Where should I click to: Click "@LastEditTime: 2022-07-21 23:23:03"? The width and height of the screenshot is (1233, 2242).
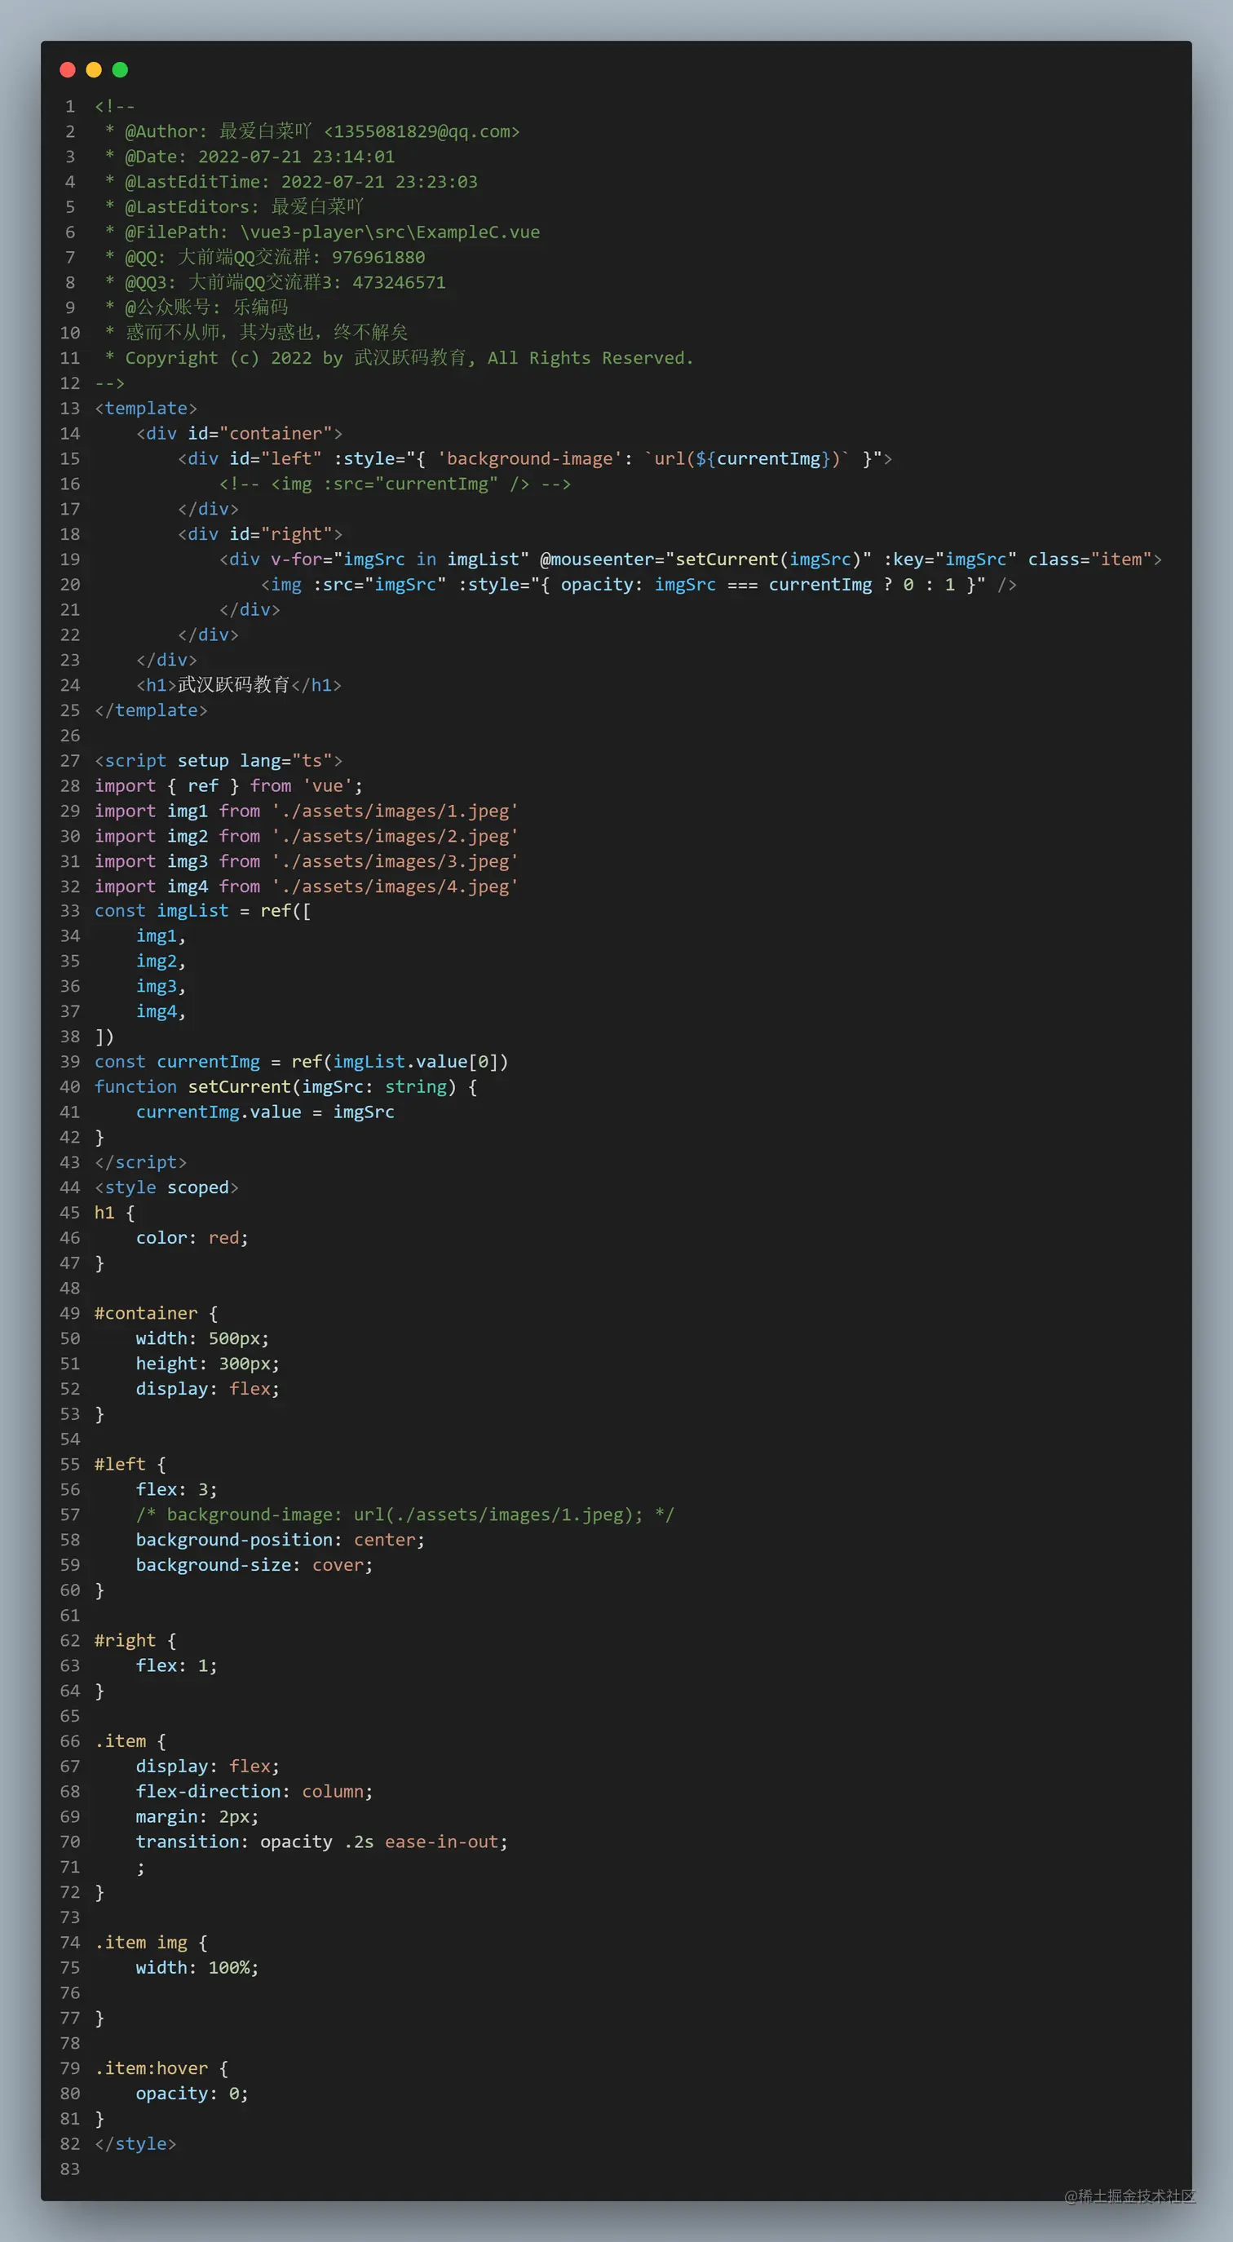(301, 182)
